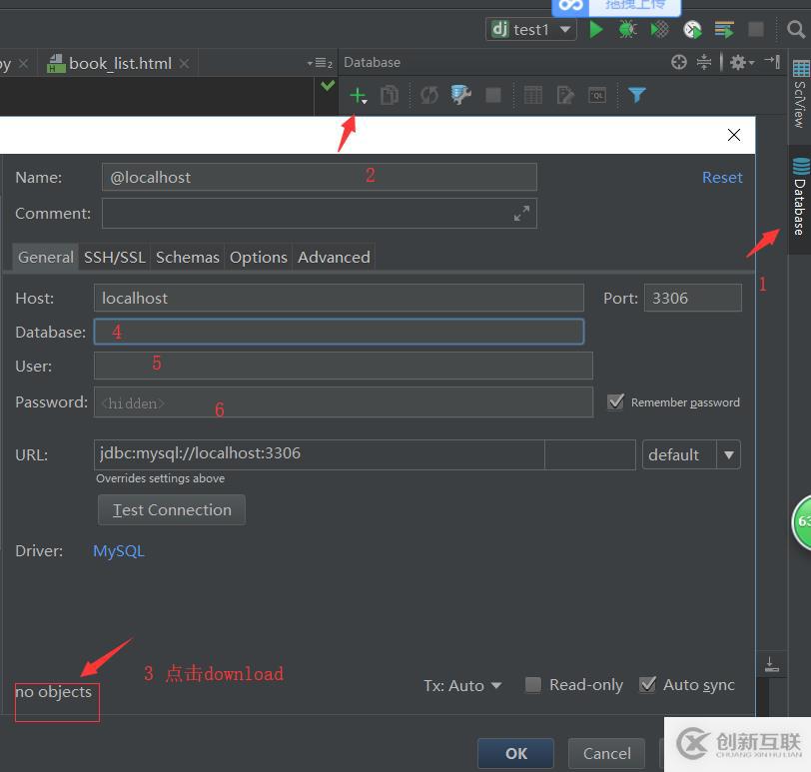This screenshot has height=772, width=811.
Task: Open the Schemas tab
Action: point(187,257)
